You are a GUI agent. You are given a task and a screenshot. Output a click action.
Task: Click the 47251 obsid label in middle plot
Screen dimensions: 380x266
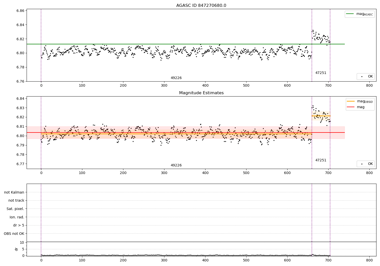[x=321, y=160]
